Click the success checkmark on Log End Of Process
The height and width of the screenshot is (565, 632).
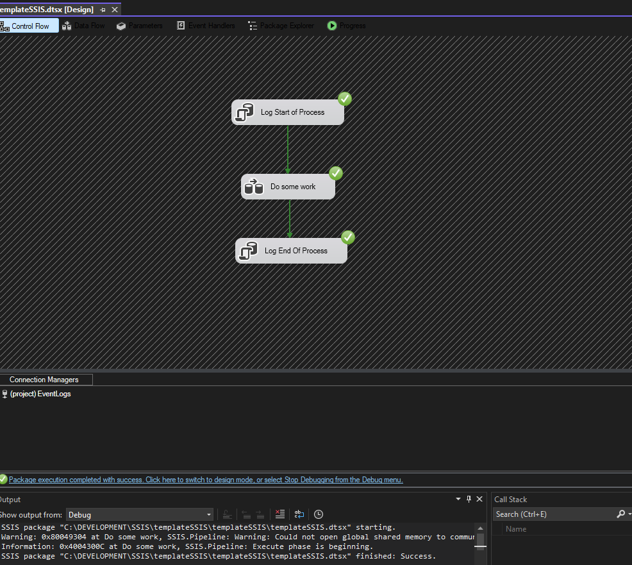pos(348,237)
